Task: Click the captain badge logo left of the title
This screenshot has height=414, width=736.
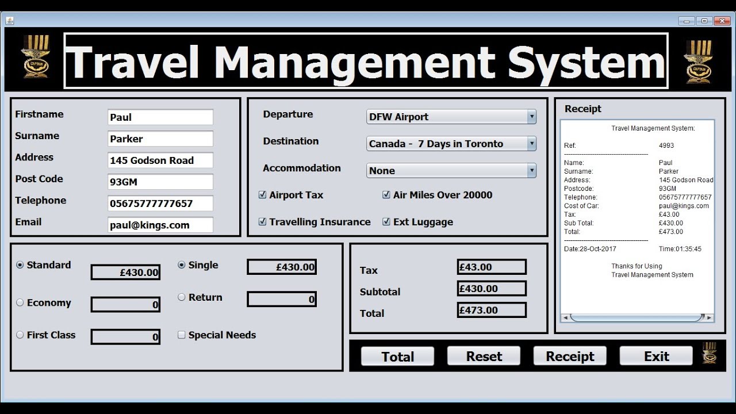Action: pyautogui.click(x=36, y=56)
